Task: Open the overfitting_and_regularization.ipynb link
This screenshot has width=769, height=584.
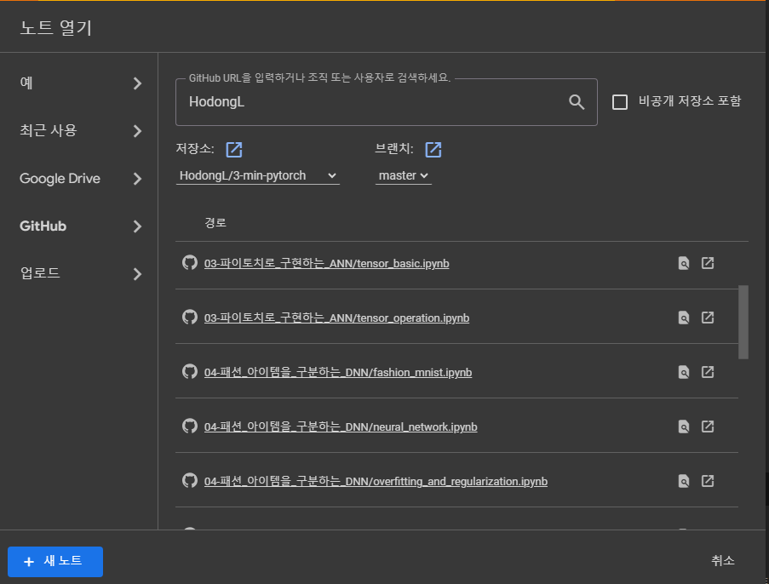Action: [376, 481]
